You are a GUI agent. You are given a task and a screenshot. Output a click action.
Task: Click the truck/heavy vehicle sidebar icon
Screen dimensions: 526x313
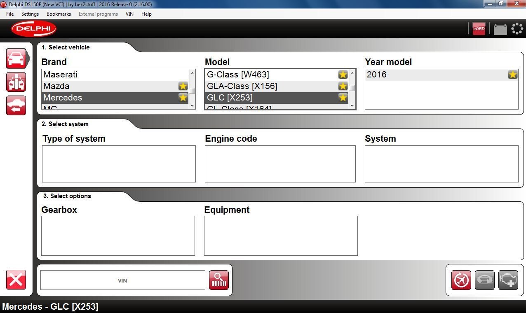tap(16, 82)
